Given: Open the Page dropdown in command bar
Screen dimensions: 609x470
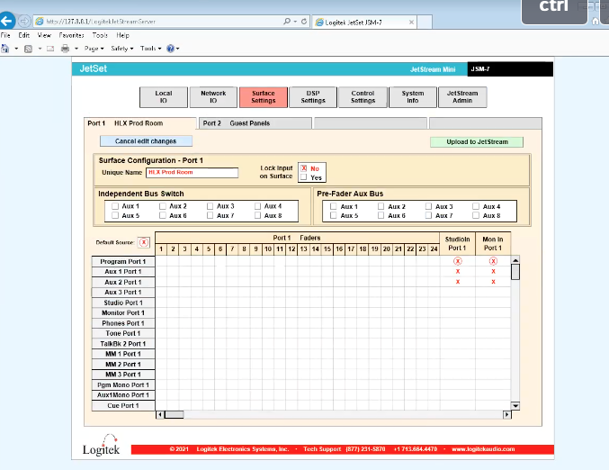Looking at the screenshot, I should (x=94, y=49).
